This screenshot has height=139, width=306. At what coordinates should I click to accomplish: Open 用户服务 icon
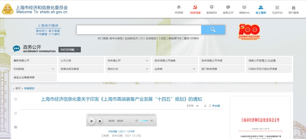pos(293,8)
